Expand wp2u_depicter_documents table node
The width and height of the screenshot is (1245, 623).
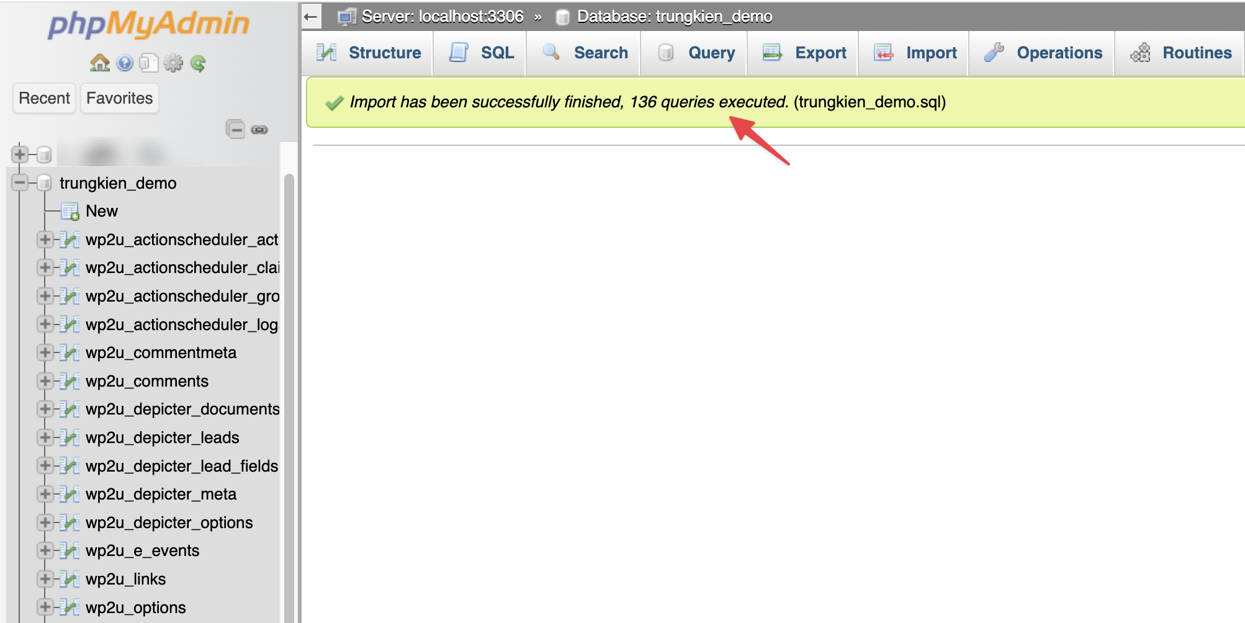[45, 409]
